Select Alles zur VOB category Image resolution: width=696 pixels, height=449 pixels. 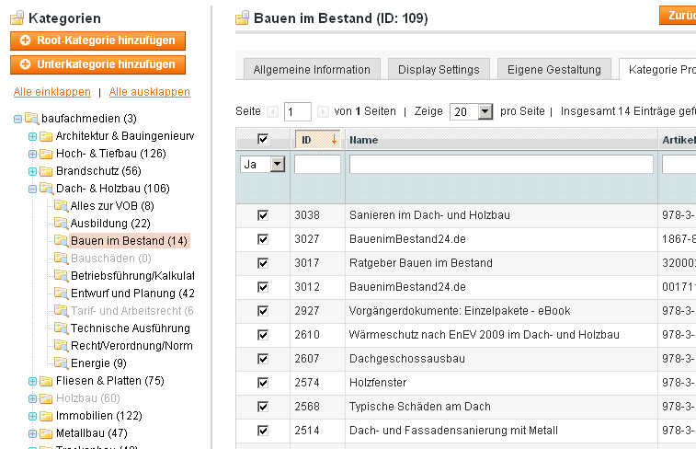pyautogui.click(x=112, y=206)
